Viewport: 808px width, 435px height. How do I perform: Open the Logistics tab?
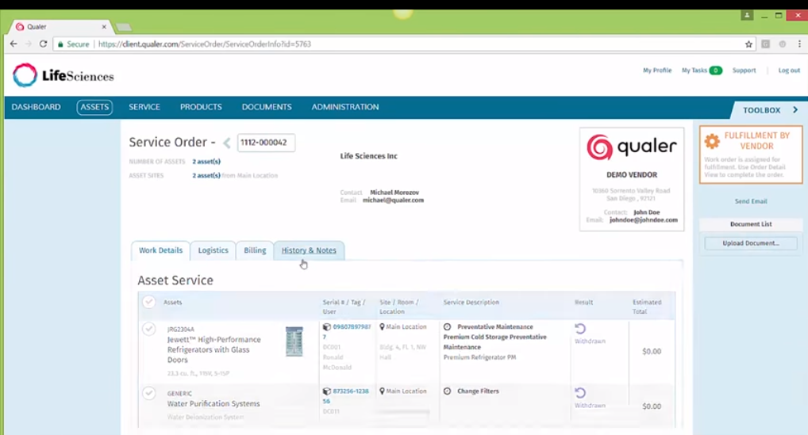[x=213, y=250]
